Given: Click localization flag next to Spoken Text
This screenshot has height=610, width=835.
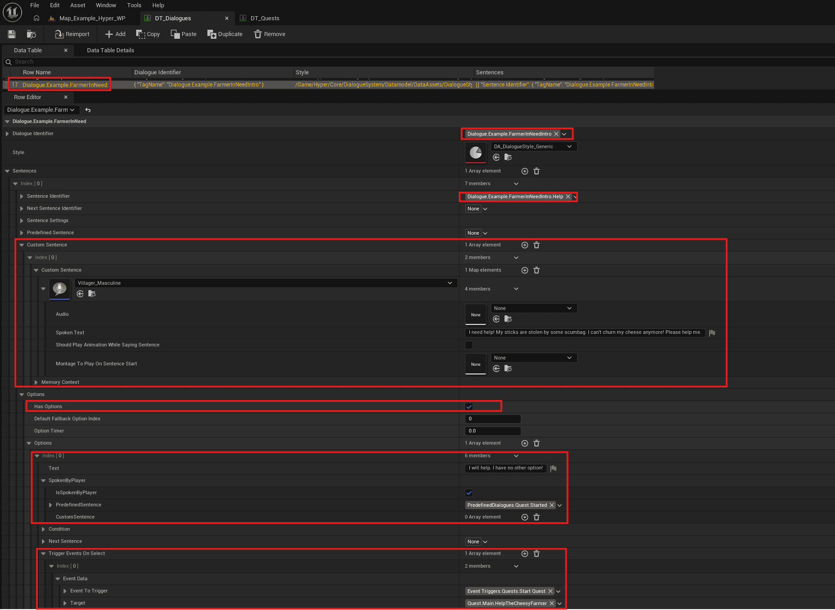Looking at the screenshot, I should click(712, 333).
